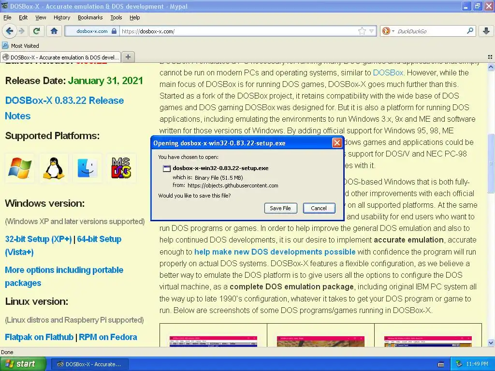The image size is (495, 371).
Task: Click the Done status bar text
Action: tap(7, 352)
